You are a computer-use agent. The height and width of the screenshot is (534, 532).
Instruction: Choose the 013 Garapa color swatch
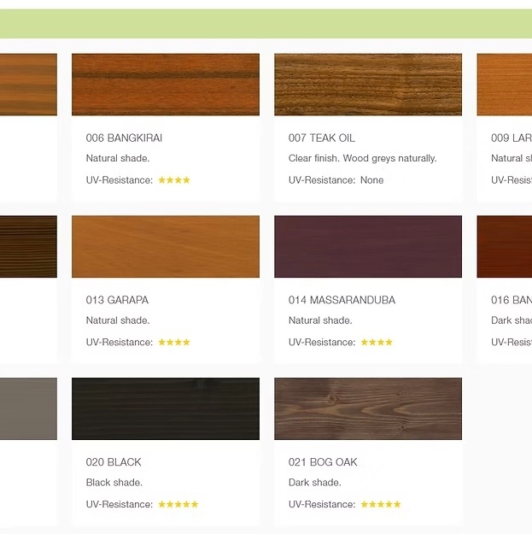point(166,246)
